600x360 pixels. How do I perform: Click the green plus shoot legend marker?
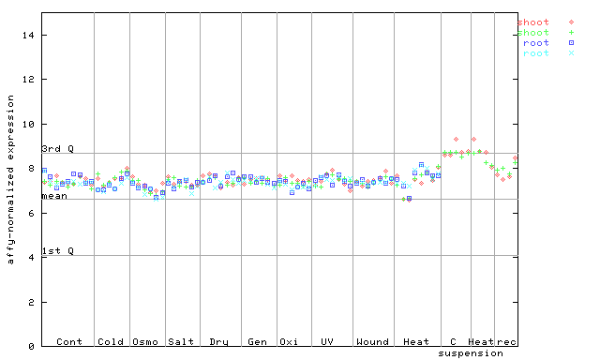(571, 33)
